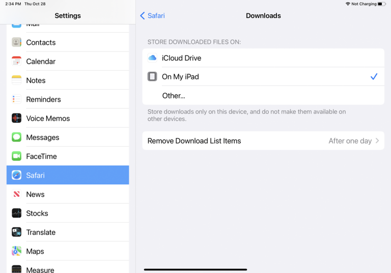Select the highlighted Safari sidebar row
This screenshot has height=273, width=391.
click(67, 175)
